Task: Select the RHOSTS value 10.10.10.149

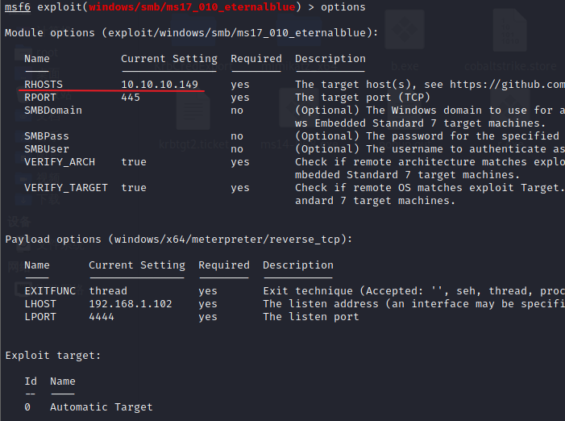Action: [x=160, y=85]
